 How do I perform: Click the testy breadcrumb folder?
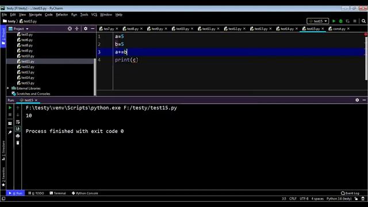9,21
